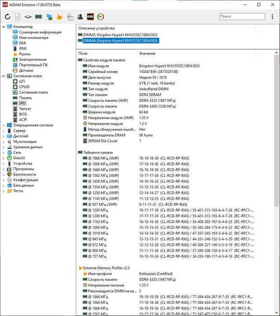
Task: Select the Конфигурация tree item
Action: click(x=26, y=180)
